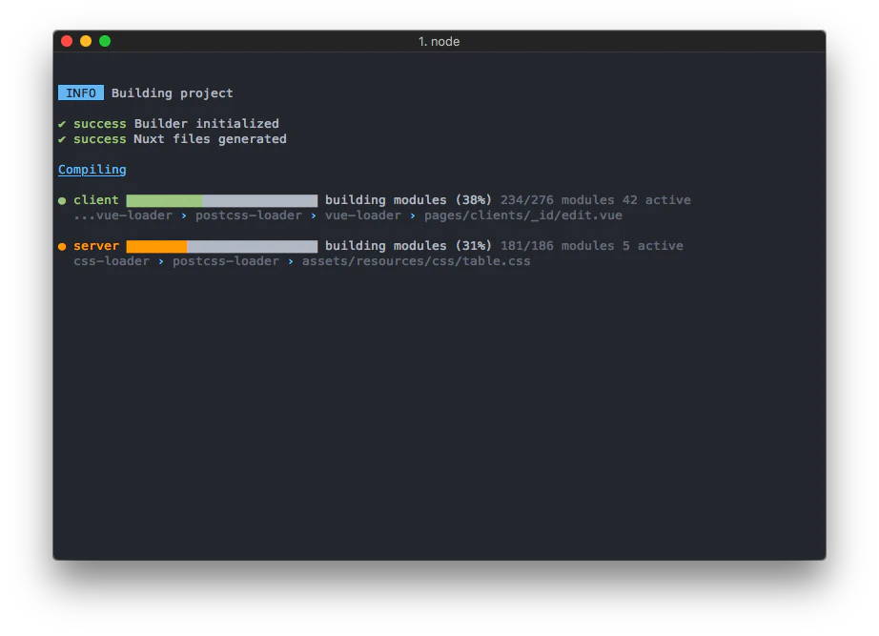Viewport: 879px width, 636px height.
Task: Click 'css-loader' in the server line
Action: tap(112, 261)
